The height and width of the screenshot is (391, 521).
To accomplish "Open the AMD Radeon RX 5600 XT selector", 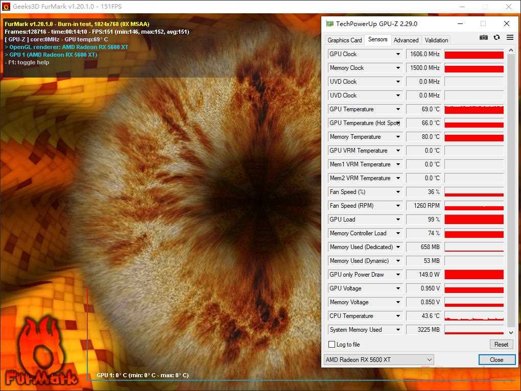I will pos(379,360).
